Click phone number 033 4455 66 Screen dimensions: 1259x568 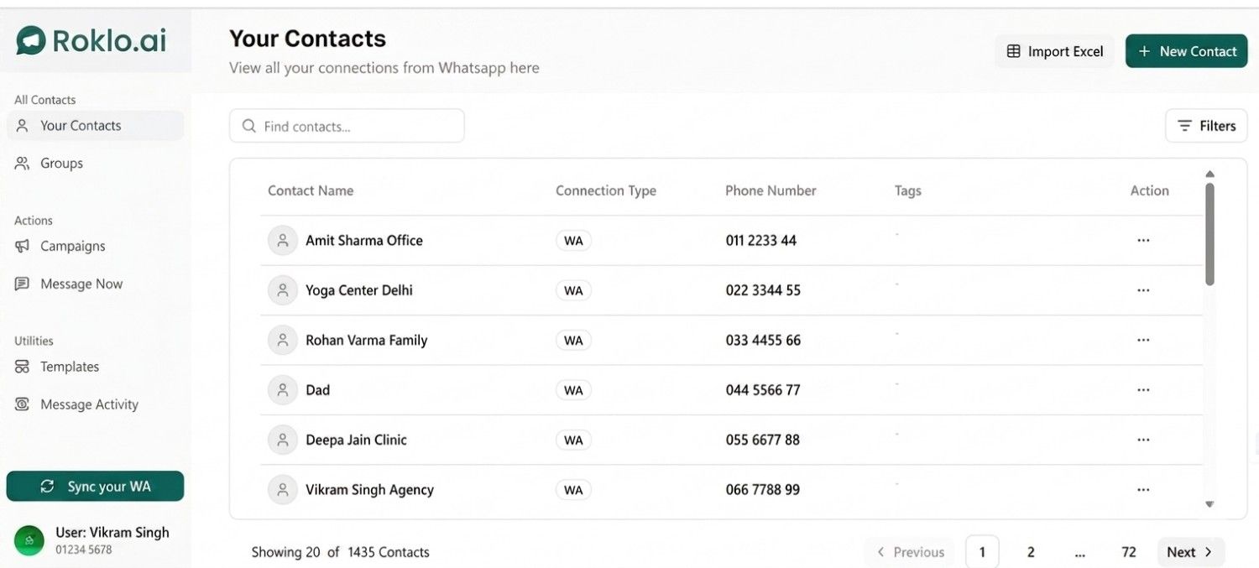click(763, 341)
